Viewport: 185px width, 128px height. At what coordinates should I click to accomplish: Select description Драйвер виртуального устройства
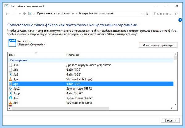(x=89, y=65)
